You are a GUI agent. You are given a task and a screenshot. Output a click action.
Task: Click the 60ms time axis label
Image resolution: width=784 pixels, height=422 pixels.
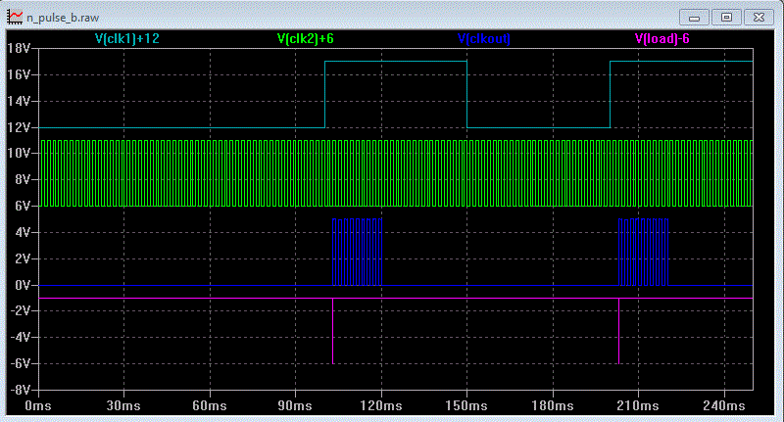[x=210, y=406]
